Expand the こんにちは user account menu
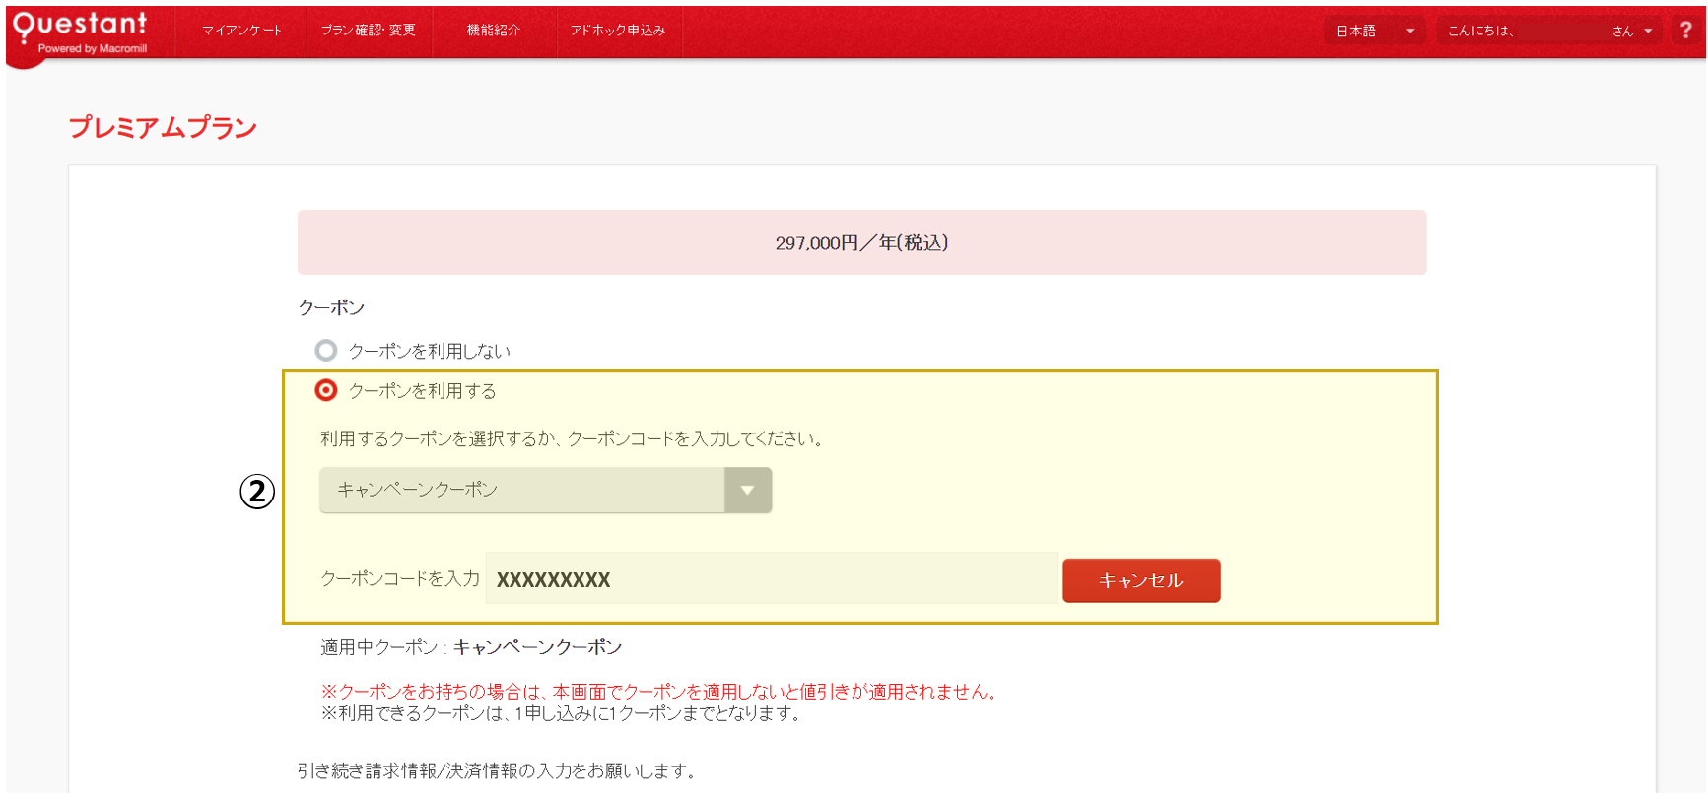1708x800 pixels. tap(1548, 31)
